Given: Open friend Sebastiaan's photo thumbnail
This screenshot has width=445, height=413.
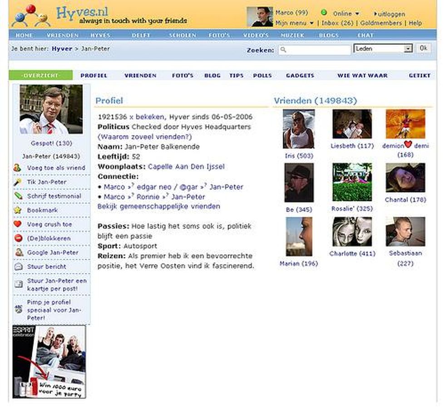Looking at the screenshot, I should point(405,232).
